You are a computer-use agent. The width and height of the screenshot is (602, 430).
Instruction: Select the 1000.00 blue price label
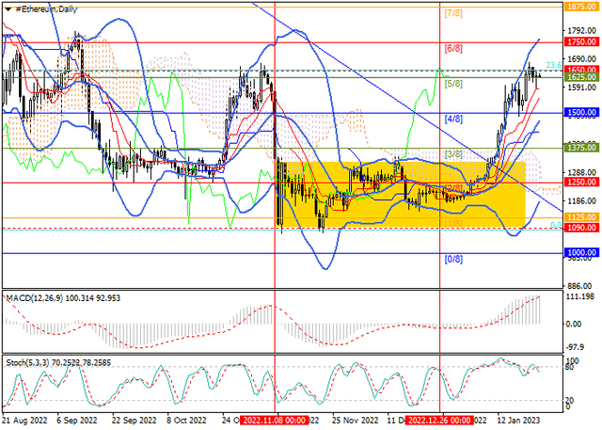(x=582, y=253)
